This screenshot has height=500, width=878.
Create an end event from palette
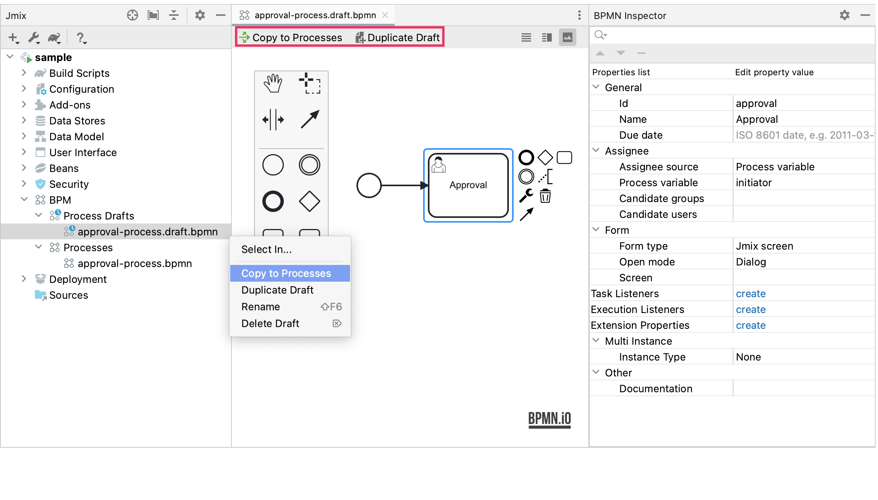(x=273, y=201)
